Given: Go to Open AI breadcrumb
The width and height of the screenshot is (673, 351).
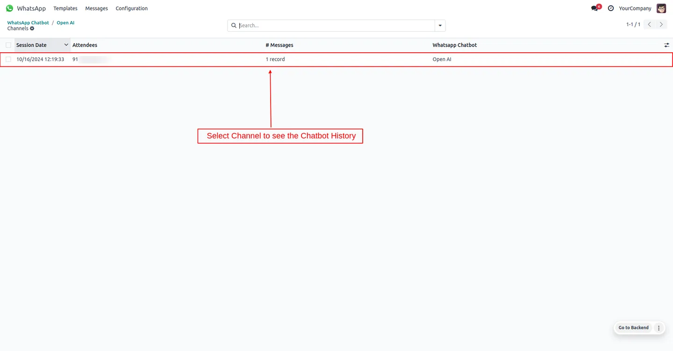Looking at the screenshot, I should tap(65, 22).
